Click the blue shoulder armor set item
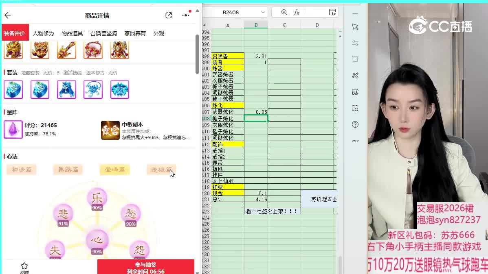Viewport: 488px width, 274px height. tap(119, 89)
